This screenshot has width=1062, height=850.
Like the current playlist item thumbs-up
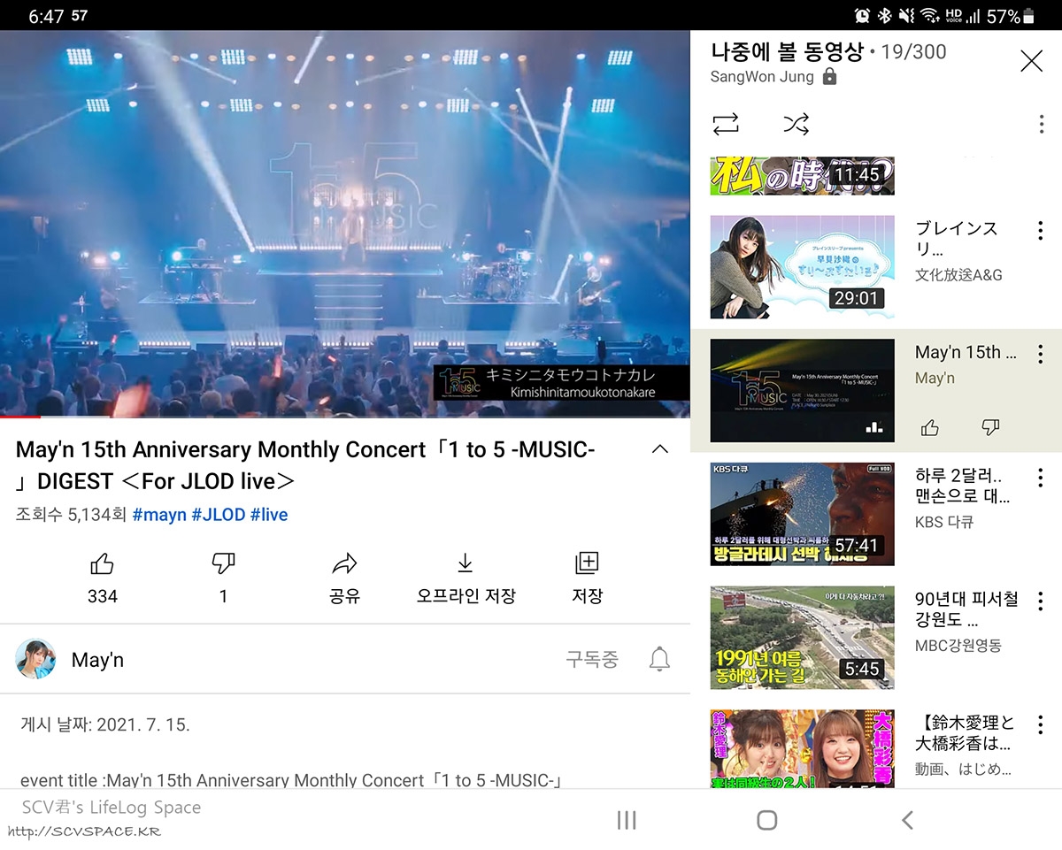[x=930, y=428]
